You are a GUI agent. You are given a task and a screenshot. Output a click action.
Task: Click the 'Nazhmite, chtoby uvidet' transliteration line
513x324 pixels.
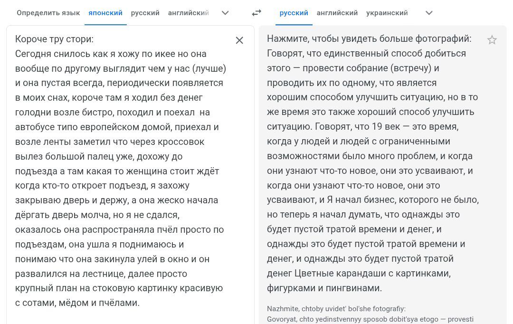(336, 309)
